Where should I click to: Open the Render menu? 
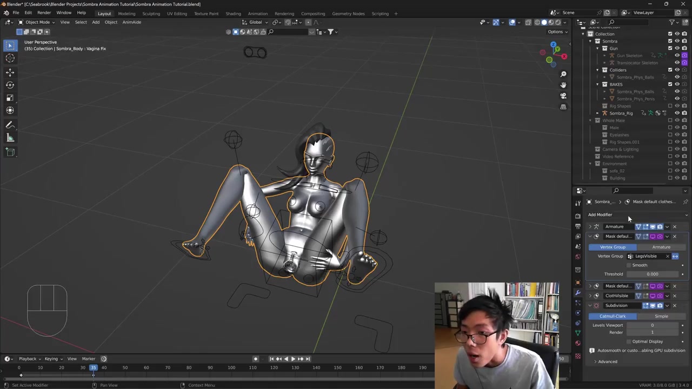(44, 12)
